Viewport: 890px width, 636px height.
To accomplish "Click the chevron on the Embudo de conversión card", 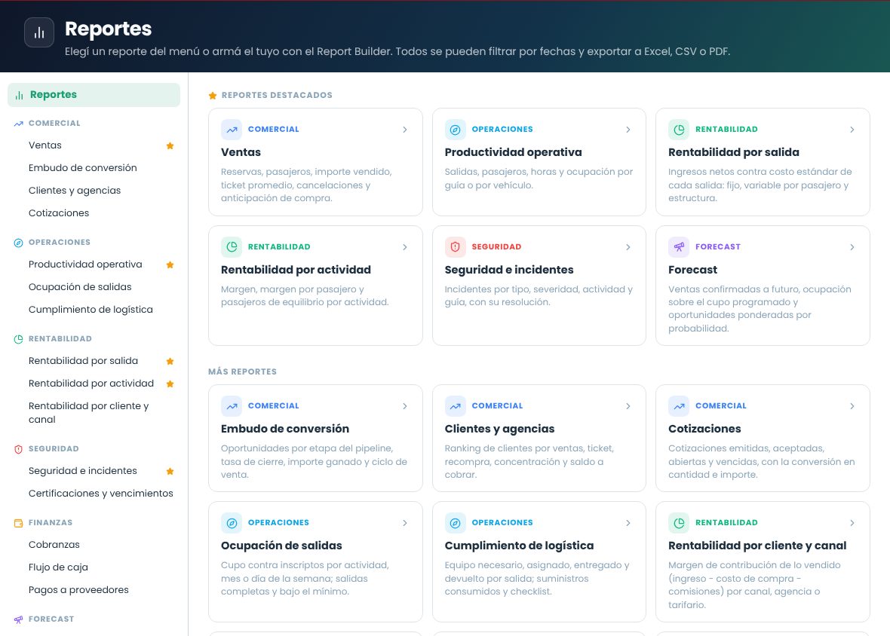I will pyautogui.click(x=405, y=406).
